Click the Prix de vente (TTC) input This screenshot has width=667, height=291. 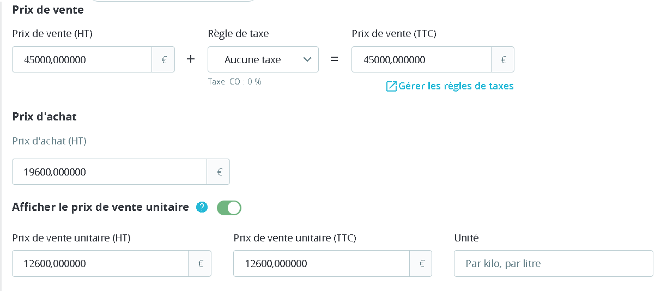(x=421, y=60)
